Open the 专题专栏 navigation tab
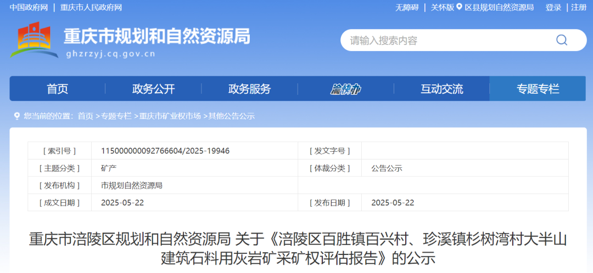Screen dimensions: 593x273 (538, 89)
